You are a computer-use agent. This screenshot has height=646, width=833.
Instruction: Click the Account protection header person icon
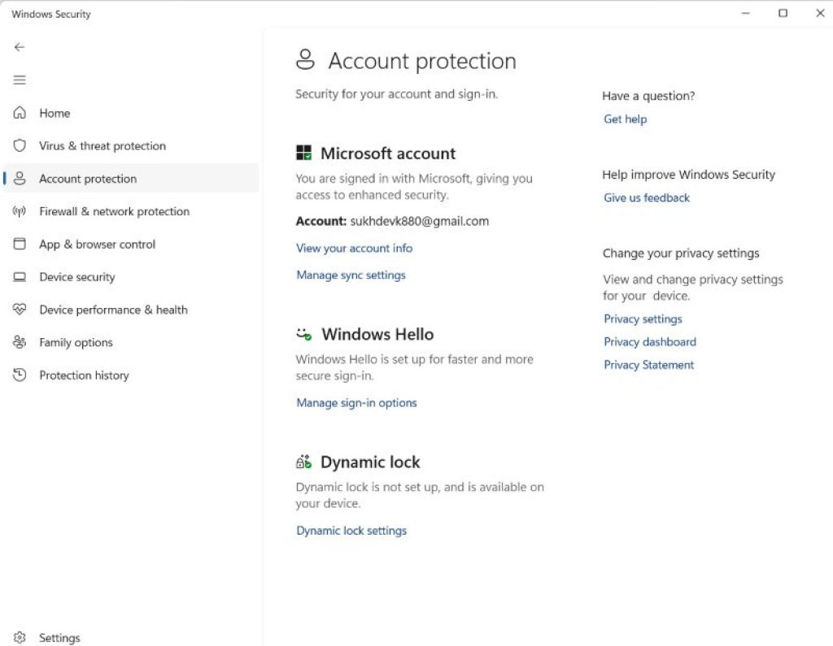306,59
